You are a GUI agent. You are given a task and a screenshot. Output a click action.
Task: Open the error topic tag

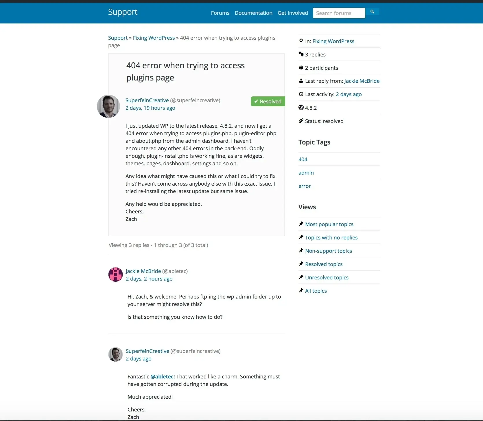305,186
